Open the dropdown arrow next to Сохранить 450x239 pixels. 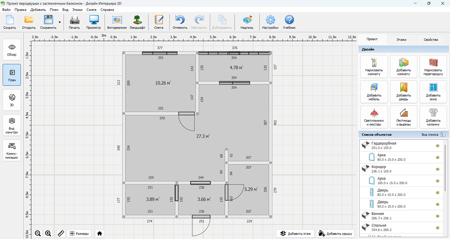(60, 23)
